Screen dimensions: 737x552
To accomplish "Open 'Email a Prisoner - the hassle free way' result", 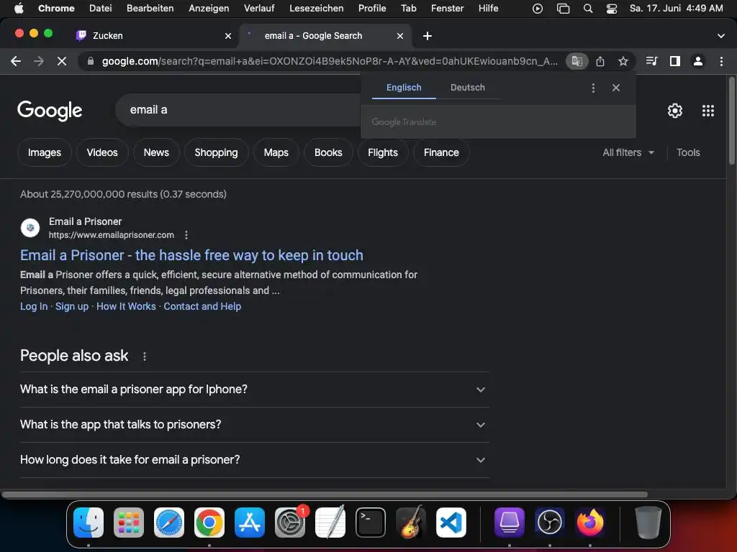I will click(191, 255).
